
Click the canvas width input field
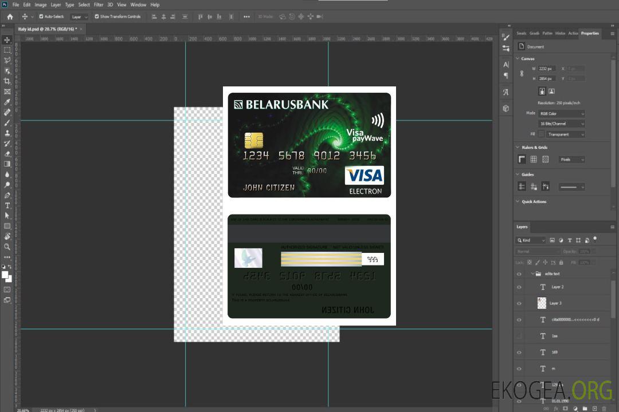(547, 69)
